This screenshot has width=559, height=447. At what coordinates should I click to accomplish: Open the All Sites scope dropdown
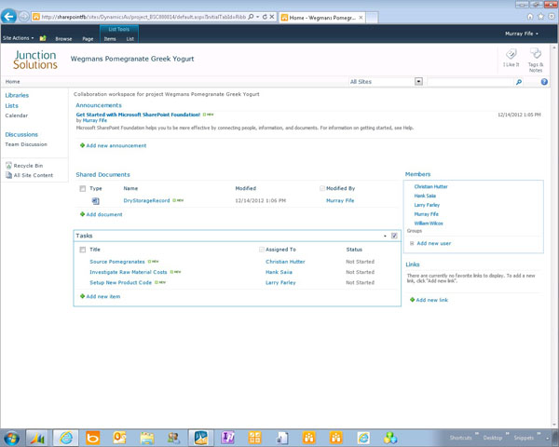pos(418,82)
